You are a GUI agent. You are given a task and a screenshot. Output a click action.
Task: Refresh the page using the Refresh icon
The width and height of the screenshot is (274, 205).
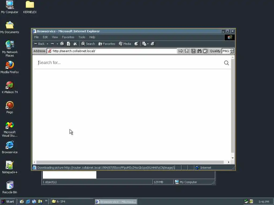click(68, 44)
